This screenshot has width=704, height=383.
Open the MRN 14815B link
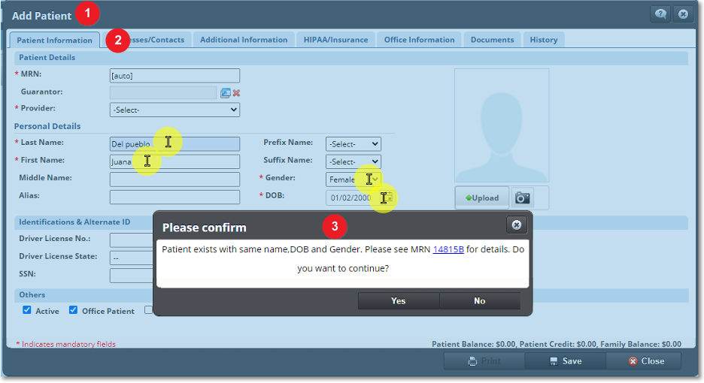coord(448,249)
